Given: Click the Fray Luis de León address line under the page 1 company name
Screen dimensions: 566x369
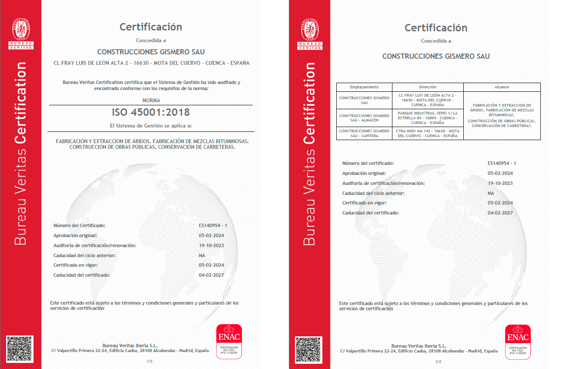Looking at the screenshot, I should (x=151, y=63).
